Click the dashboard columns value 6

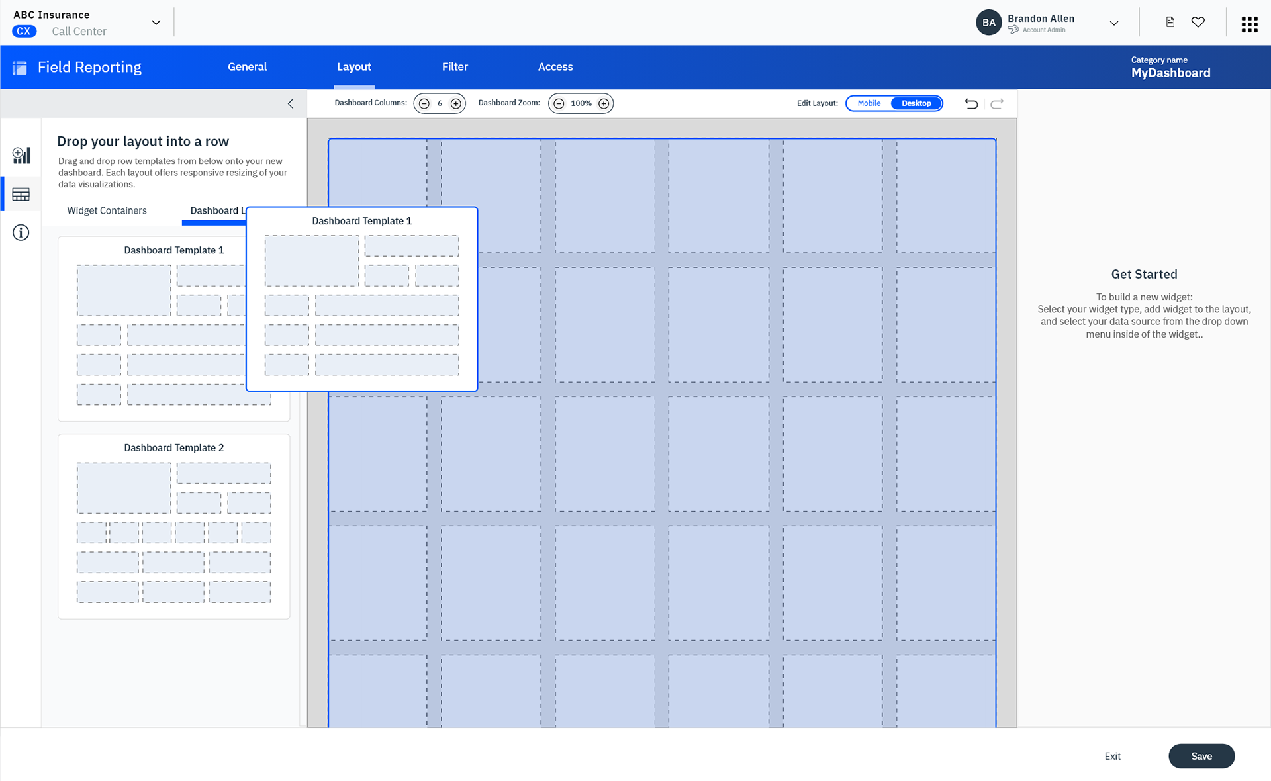(440, 103)
